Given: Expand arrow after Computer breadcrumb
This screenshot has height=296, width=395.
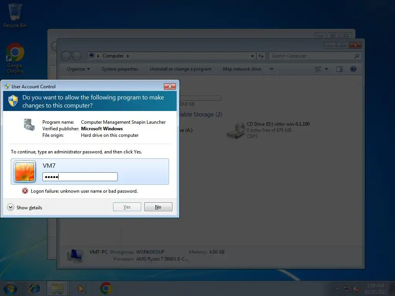Looking at the screenshot, I should click(128, 56).
